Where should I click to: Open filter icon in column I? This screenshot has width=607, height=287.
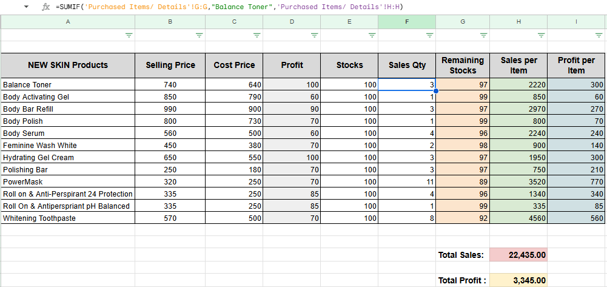[x=599, y=35]
